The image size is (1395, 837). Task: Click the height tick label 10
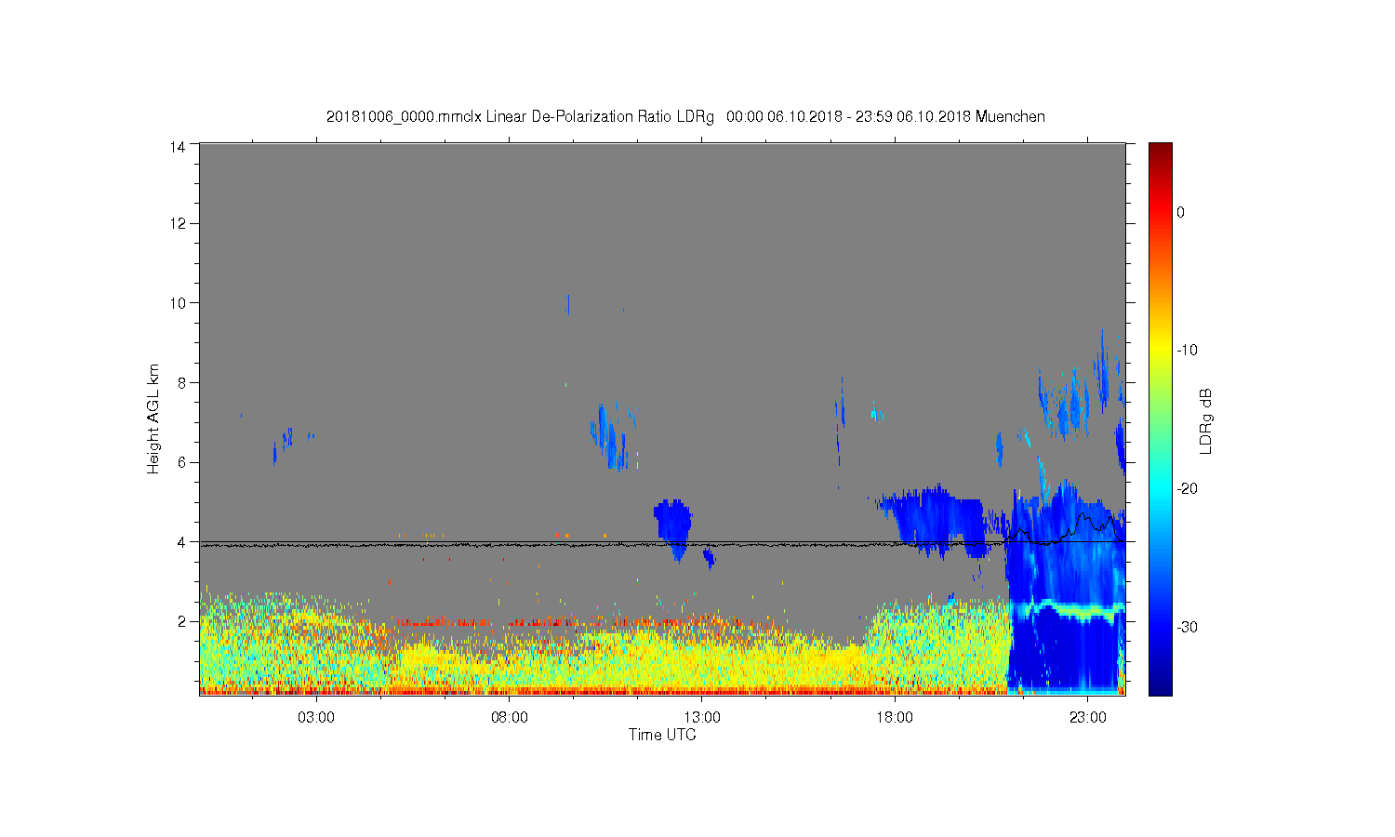tap(178, 302)
